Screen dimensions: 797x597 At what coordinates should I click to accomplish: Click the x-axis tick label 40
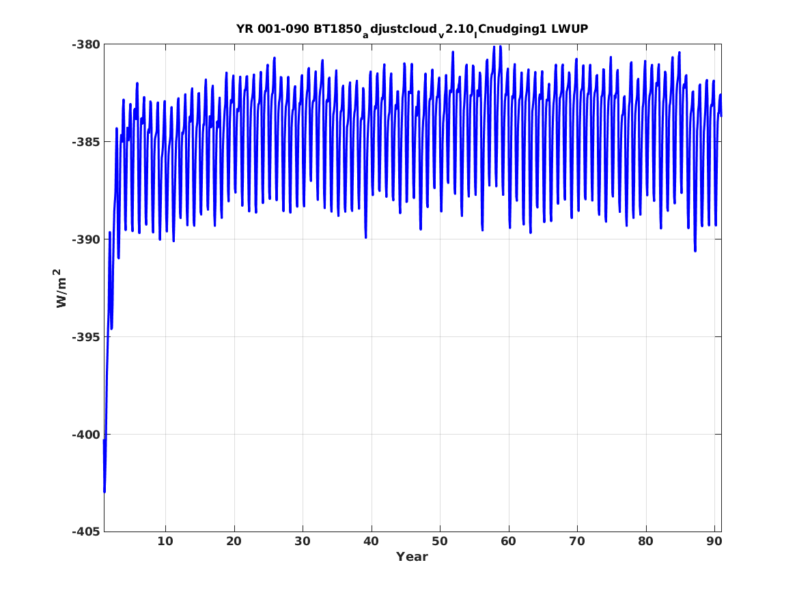(371, 542)
